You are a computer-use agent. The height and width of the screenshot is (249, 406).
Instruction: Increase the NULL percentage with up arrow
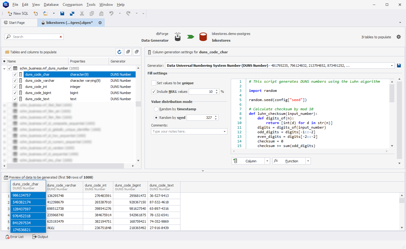click(x=217, y=90)
